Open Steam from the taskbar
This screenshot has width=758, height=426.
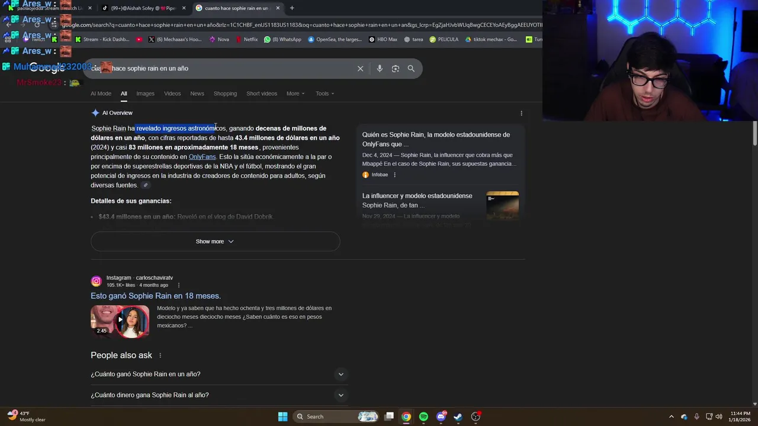point(458,417)
